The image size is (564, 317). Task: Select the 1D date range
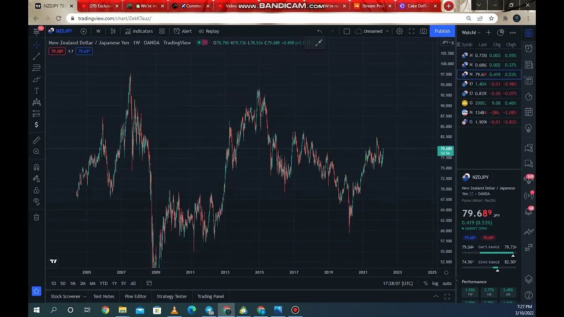[x=53, y=284]
